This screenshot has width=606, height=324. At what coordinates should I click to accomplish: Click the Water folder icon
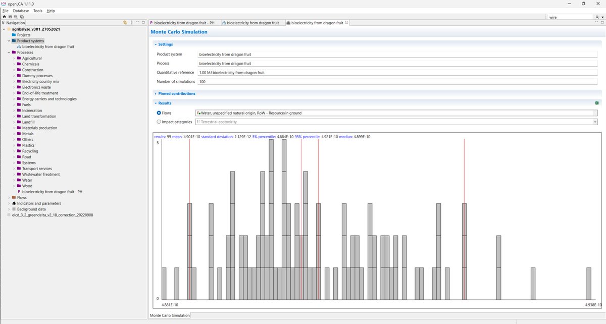(x=19, y=180)
